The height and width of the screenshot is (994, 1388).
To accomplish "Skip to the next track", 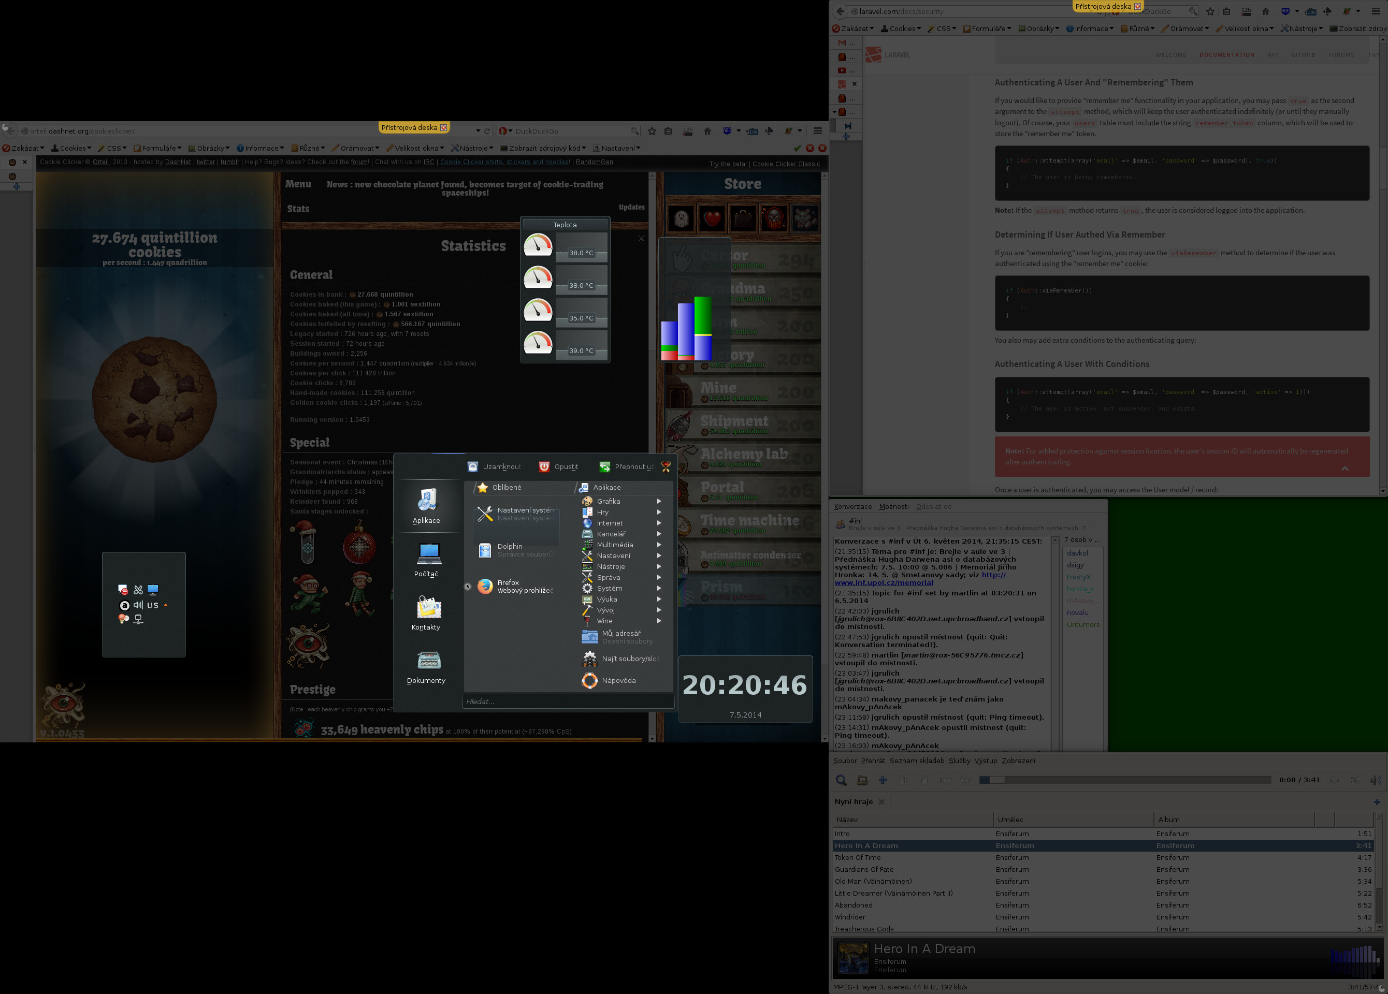I will pyautogui.click(x=966, y=780).
